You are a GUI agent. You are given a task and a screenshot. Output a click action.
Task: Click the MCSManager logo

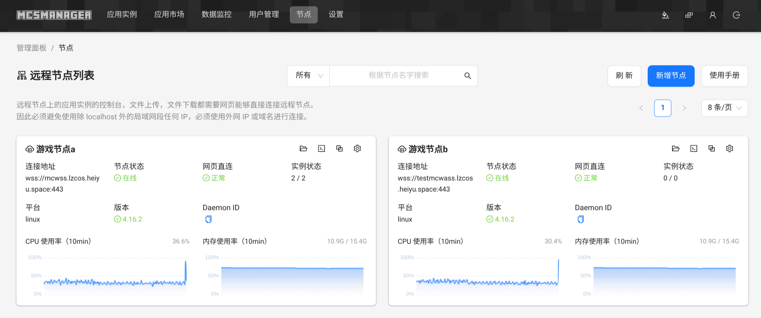(x=54, y=15)
